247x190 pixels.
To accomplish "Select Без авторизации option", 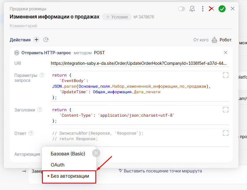I will (x=70, y=176).
